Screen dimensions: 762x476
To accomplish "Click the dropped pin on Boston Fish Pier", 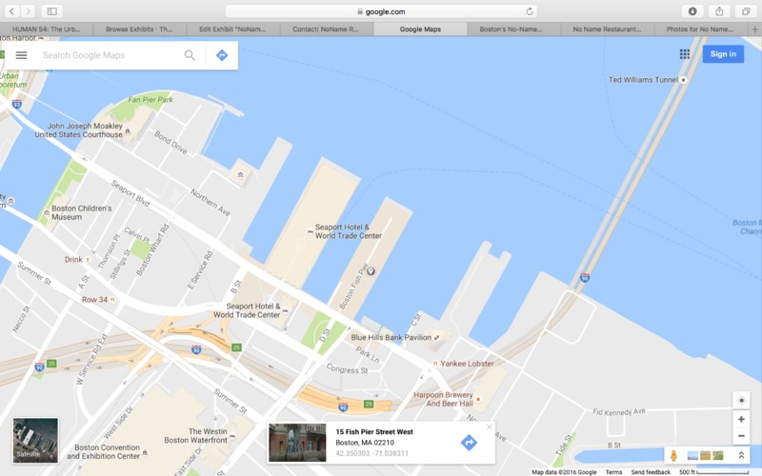I will point(371,271).
